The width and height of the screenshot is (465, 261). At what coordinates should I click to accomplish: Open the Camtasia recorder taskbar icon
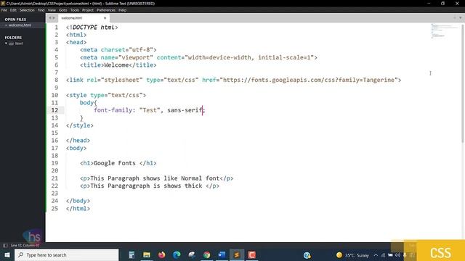point(252,254)
